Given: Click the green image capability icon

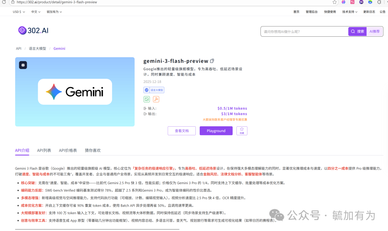Looking at the screenshot, I should click(x=146, y=99).
